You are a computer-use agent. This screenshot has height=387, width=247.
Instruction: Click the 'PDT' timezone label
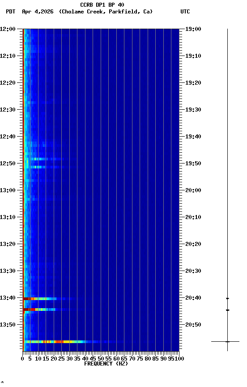point(10,12)
